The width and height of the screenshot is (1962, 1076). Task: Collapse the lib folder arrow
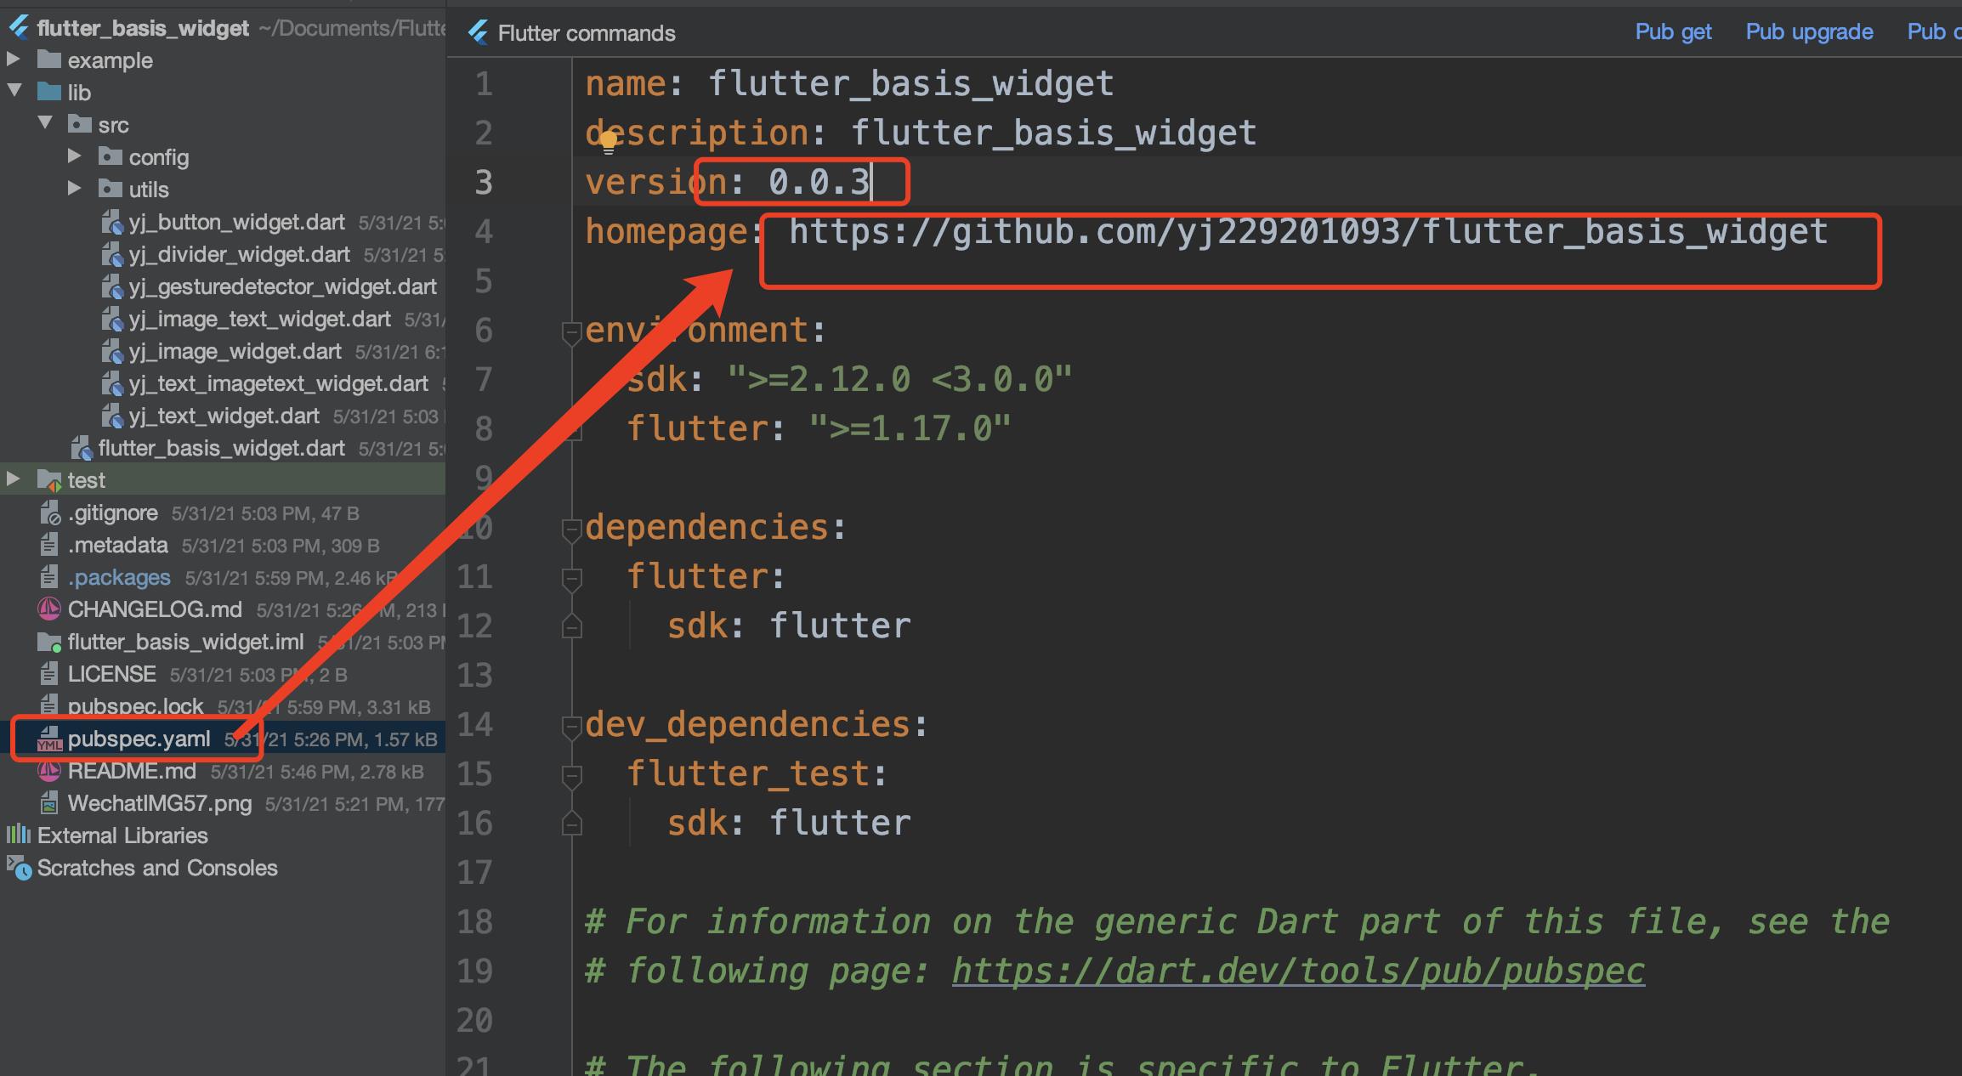pos(14,90)
